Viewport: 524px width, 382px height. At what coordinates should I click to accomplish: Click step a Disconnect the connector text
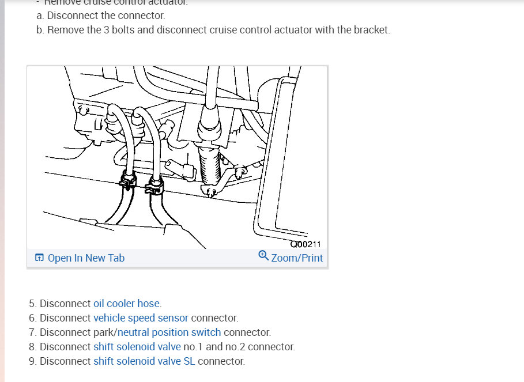100,16
